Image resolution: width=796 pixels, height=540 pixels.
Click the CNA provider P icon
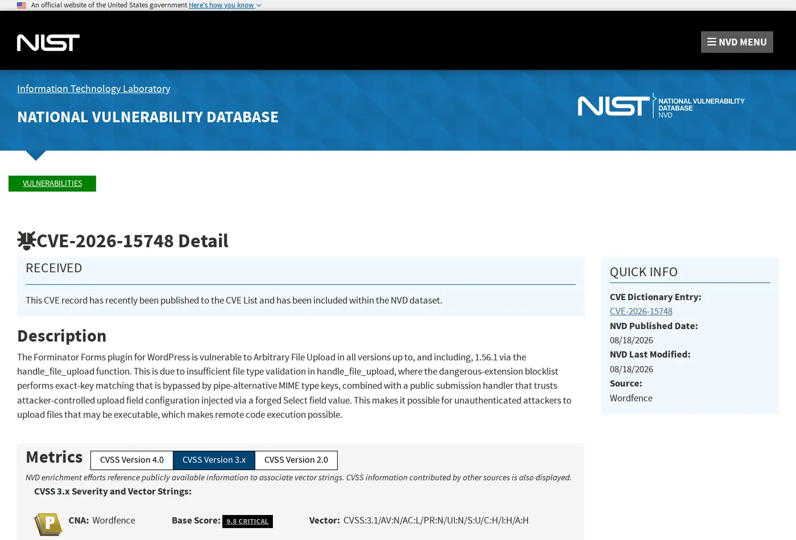click(48, 524)
